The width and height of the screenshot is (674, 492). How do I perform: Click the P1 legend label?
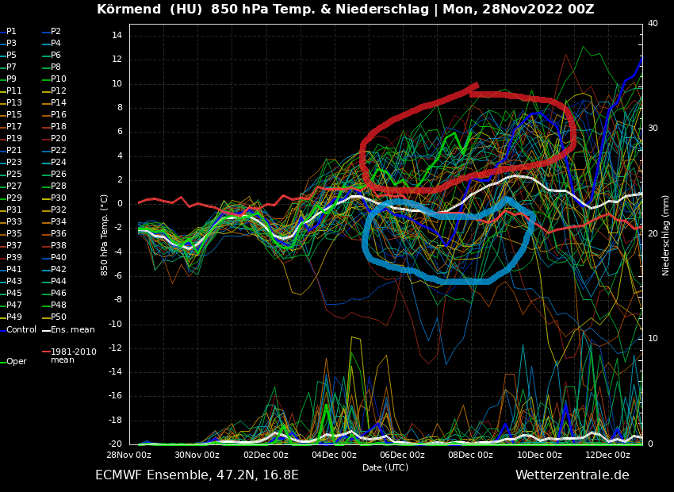[11, 32]
